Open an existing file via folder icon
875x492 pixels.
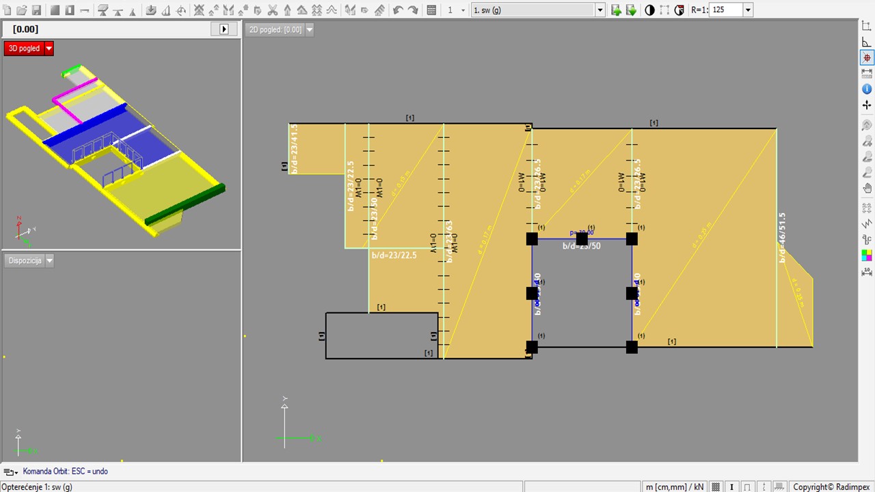tap(21, 10)
